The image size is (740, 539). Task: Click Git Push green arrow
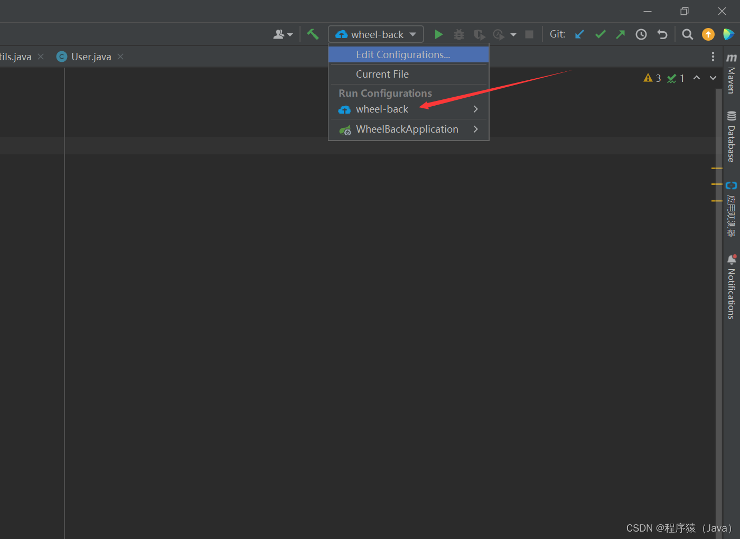(621, 34)
